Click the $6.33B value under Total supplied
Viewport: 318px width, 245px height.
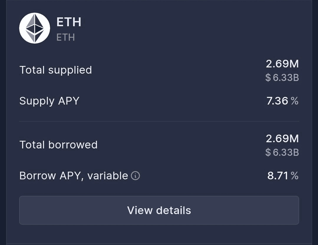coord(285,78)
